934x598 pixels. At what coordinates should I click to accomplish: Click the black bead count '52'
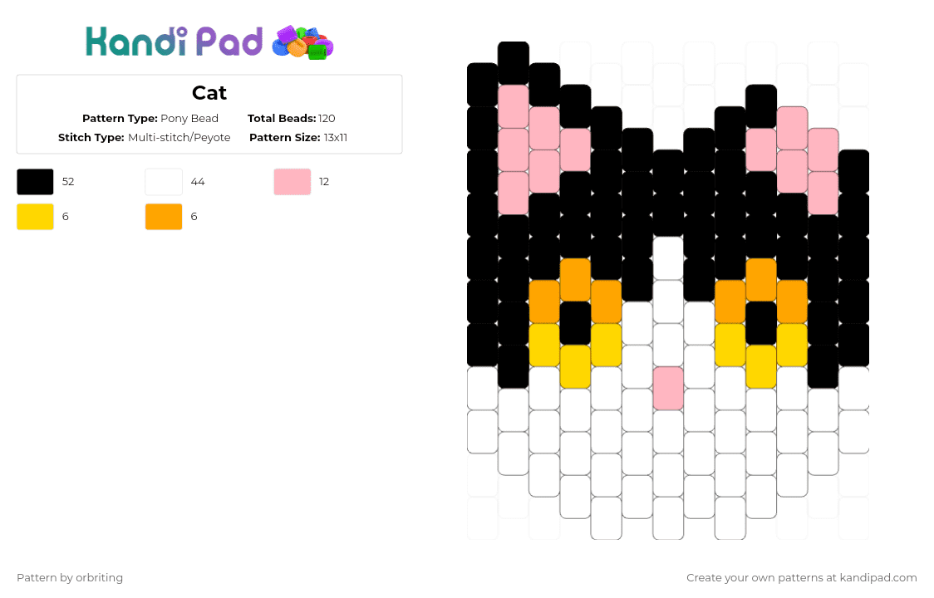click(68, 182)
